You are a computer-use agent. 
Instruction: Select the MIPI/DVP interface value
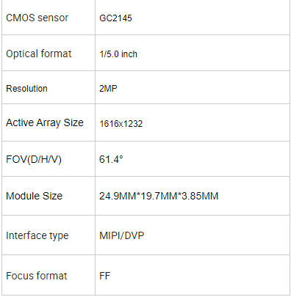click(x=122, y=235)
